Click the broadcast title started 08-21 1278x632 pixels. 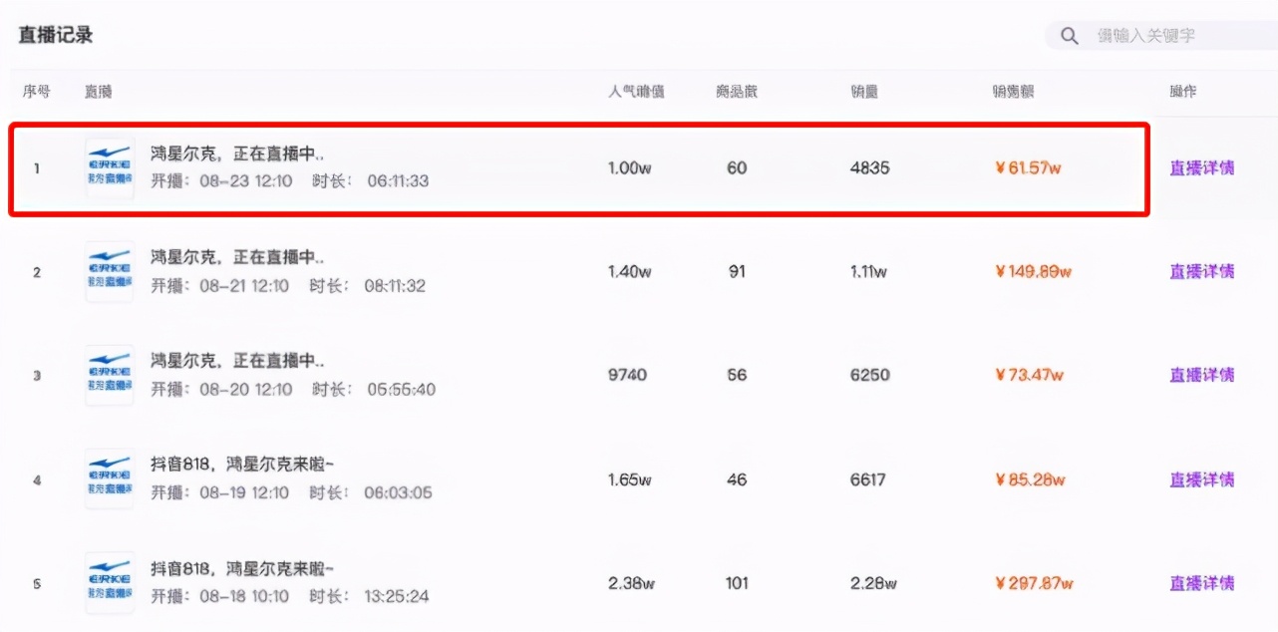[x=237, y=257]
